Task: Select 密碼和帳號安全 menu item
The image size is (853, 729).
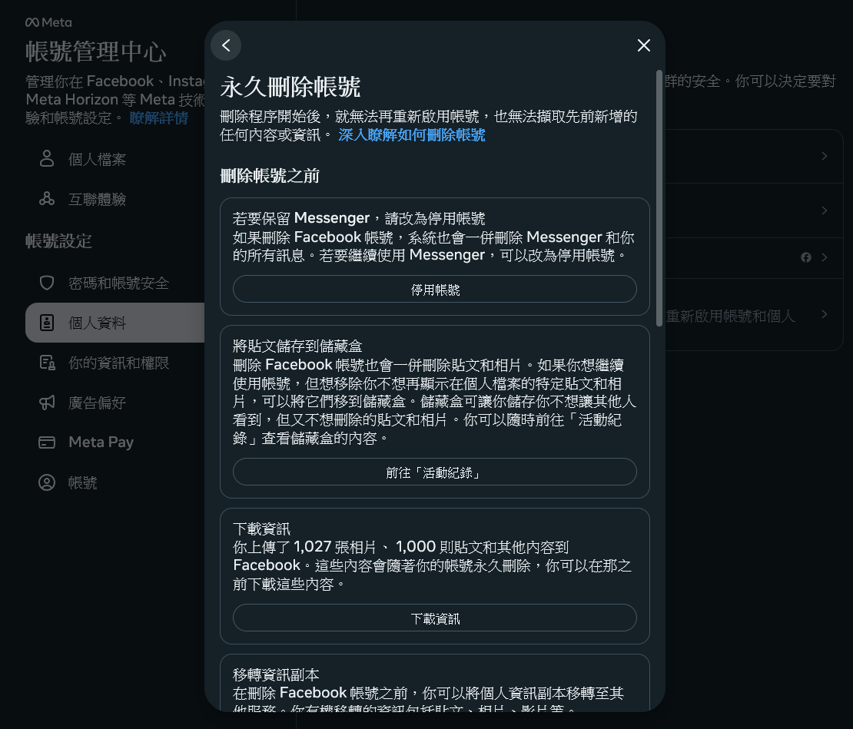Action: point(115,283)
